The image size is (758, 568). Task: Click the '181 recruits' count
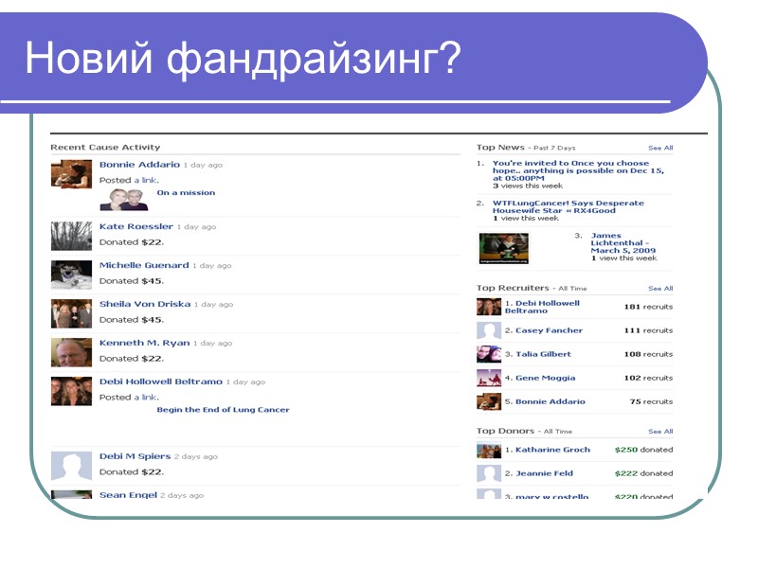[x=648, y=307]
